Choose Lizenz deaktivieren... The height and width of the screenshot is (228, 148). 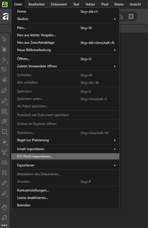coord(65,198)
